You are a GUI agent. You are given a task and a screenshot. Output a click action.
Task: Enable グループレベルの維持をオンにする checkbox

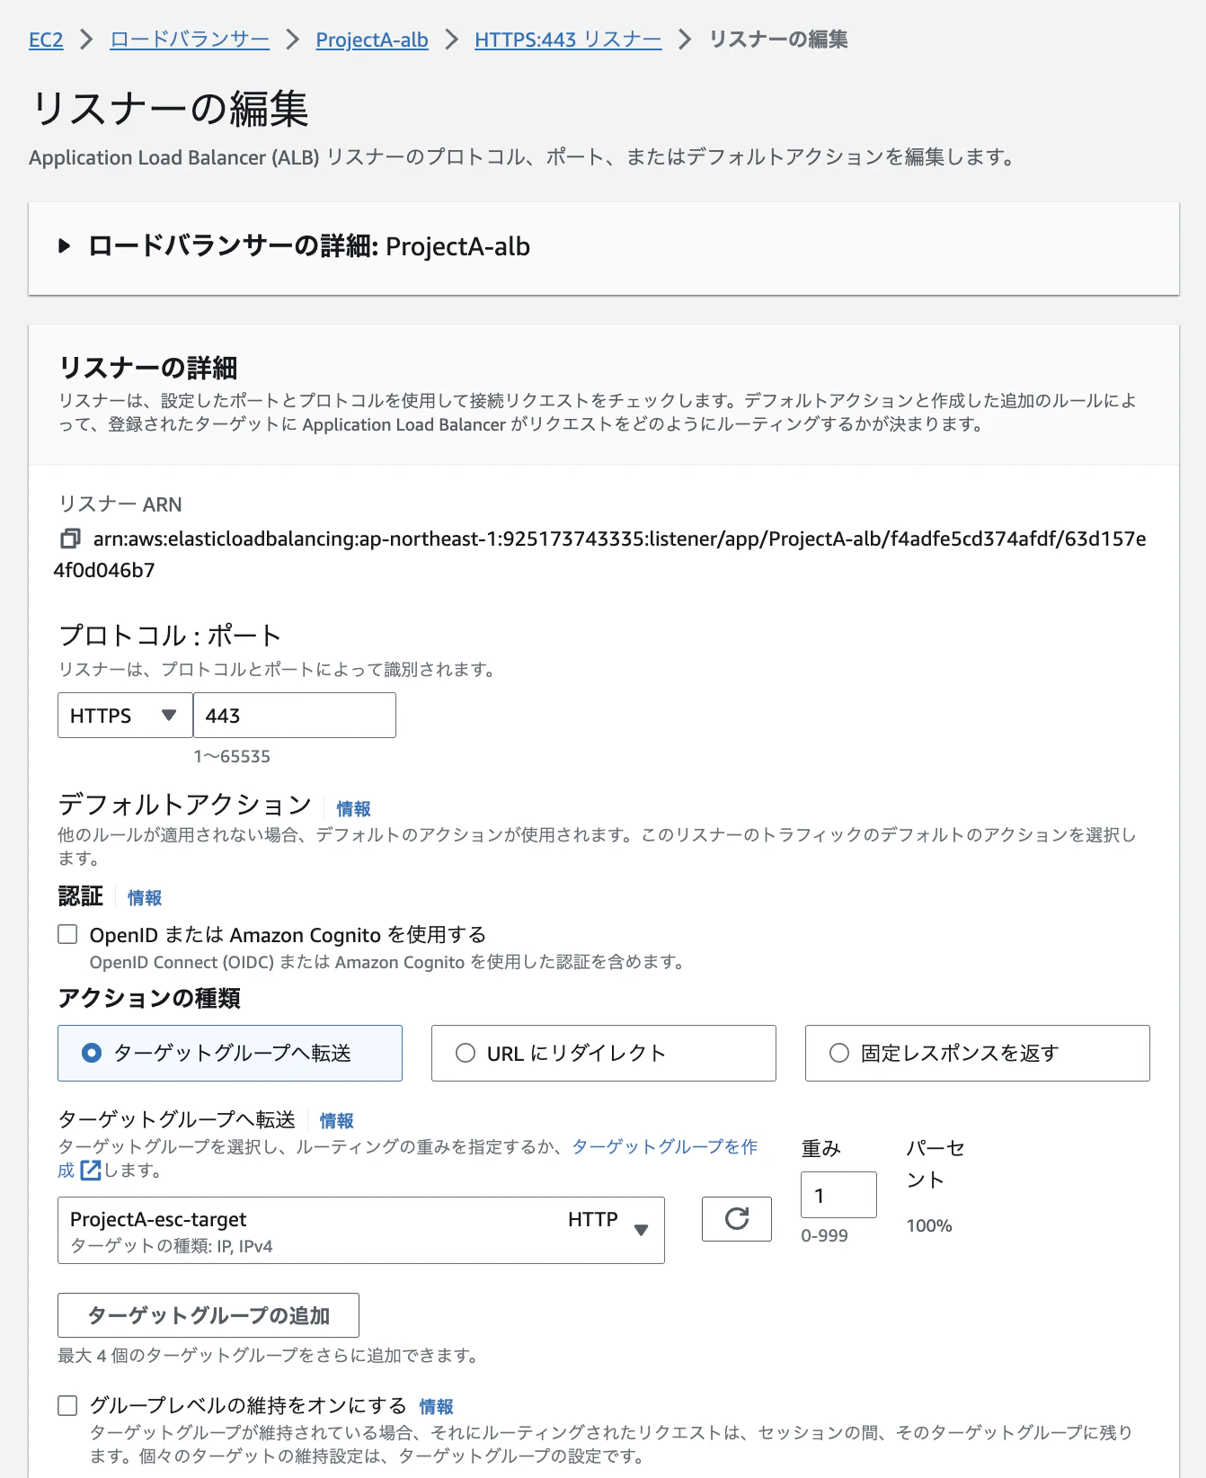click(67, 1405)
